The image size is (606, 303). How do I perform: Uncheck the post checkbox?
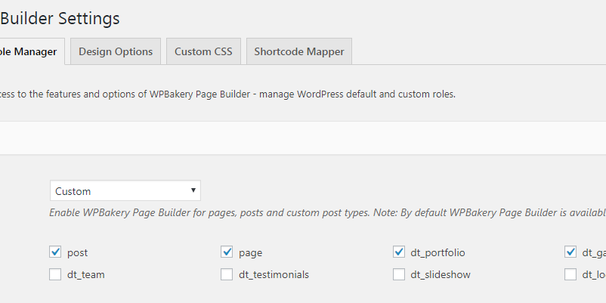[55, 252]
